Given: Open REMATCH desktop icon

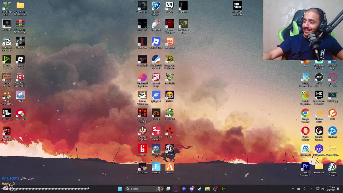Looking at the screenshot, I should pyautogui.click(x=156, y=150).
